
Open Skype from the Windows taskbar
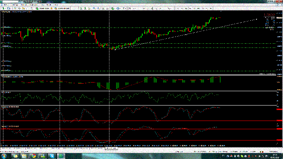click(x=51, y=155)
